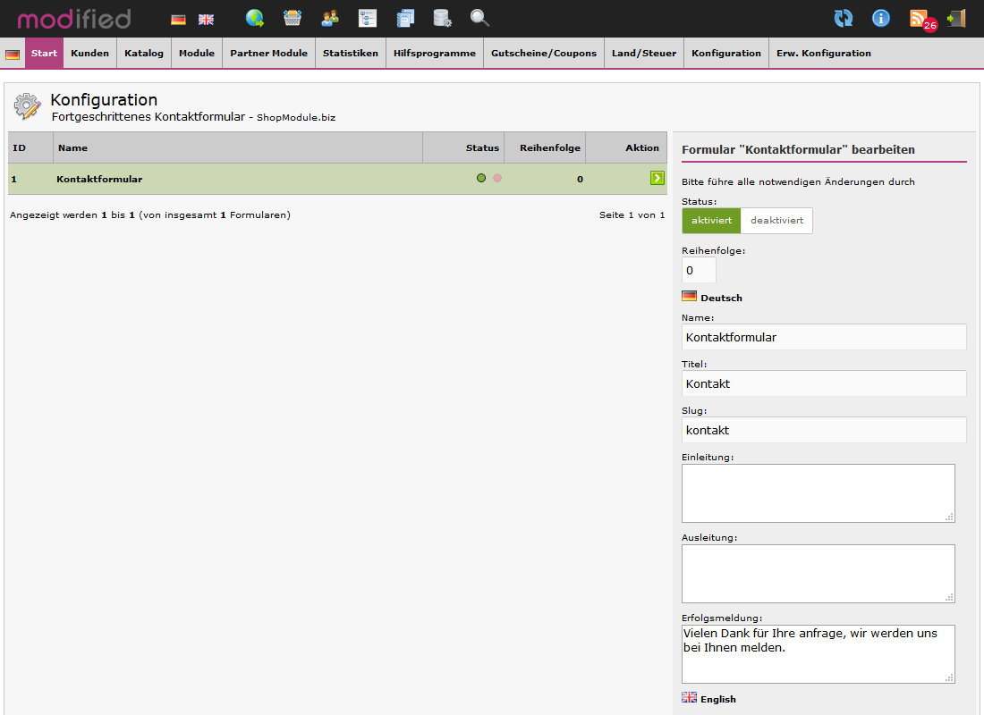Screen dimensions: 984x715
Task: Open the customers icon in top bar
Action: [x=330, y=18]
